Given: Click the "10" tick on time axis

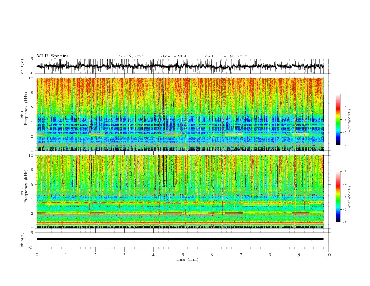Looking at the screenshot, I should coord(328,255).
